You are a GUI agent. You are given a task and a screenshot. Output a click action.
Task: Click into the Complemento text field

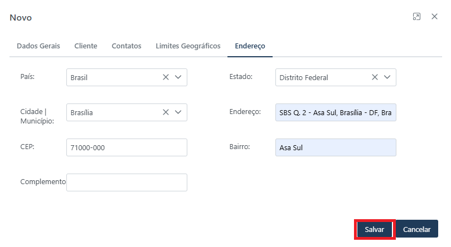(x=127, y=182)
